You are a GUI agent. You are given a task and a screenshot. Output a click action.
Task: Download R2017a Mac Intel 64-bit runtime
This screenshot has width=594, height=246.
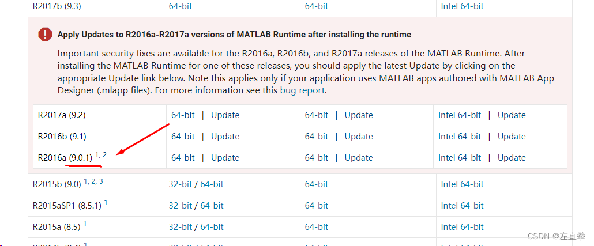tap(460, 115)
